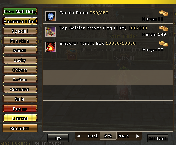Select the highlighted empty item row

[108, 77]
